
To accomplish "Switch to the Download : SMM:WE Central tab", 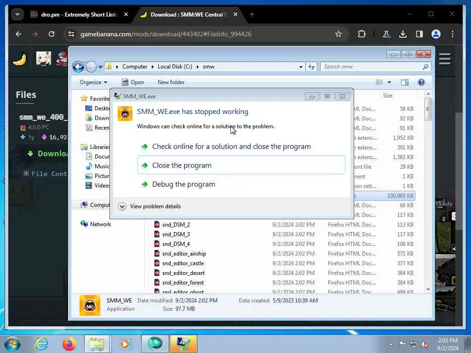I will pos(189,14).
